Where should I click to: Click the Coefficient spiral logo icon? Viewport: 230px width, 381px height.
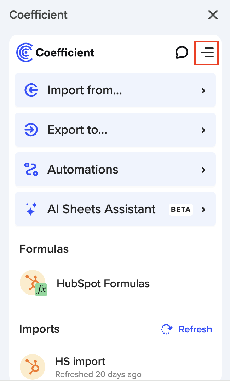click(24, 52)
